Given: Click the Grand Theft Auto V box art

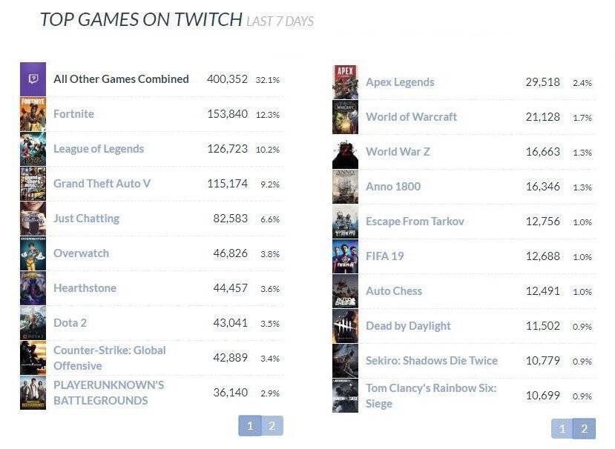Looking at the screenshot, I should (x=33, y=184).
